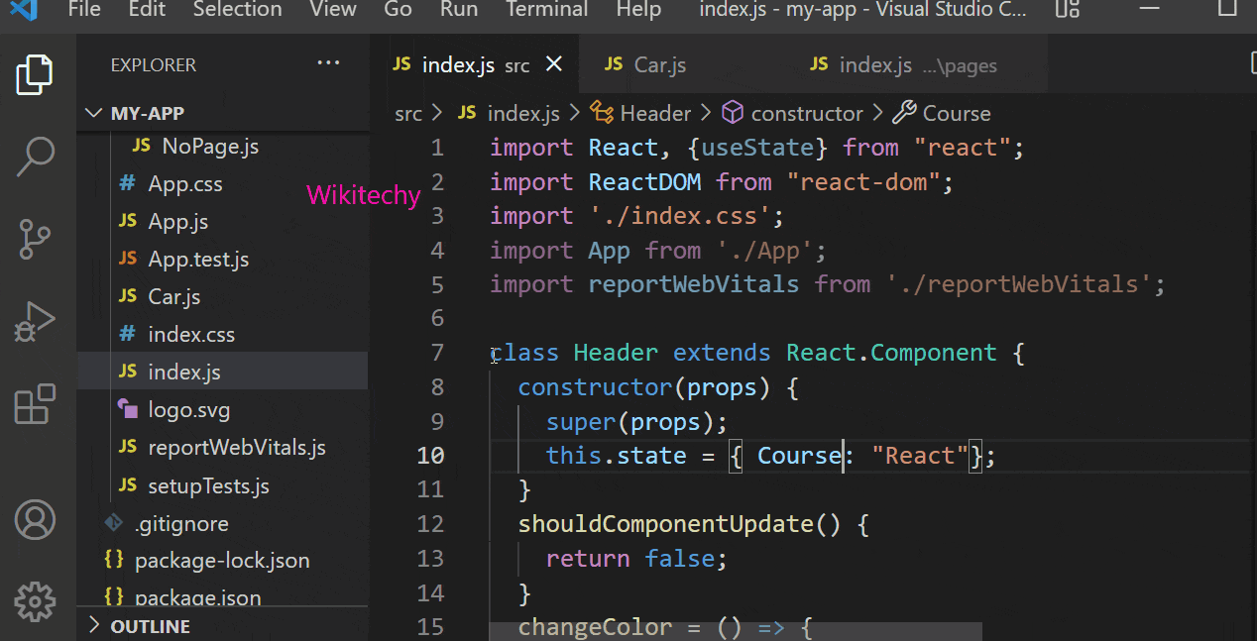This screenshot has height=641, width=1257.
Task: Open the Run and Debug view
Action: (35, 322)
